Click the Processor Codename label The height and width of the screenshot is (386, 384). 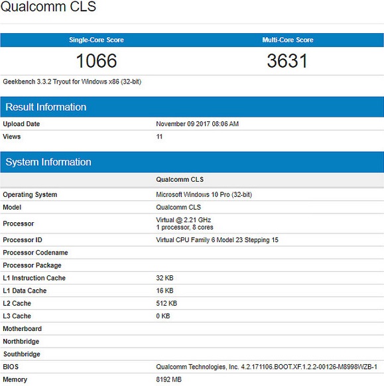pos(35,253)
